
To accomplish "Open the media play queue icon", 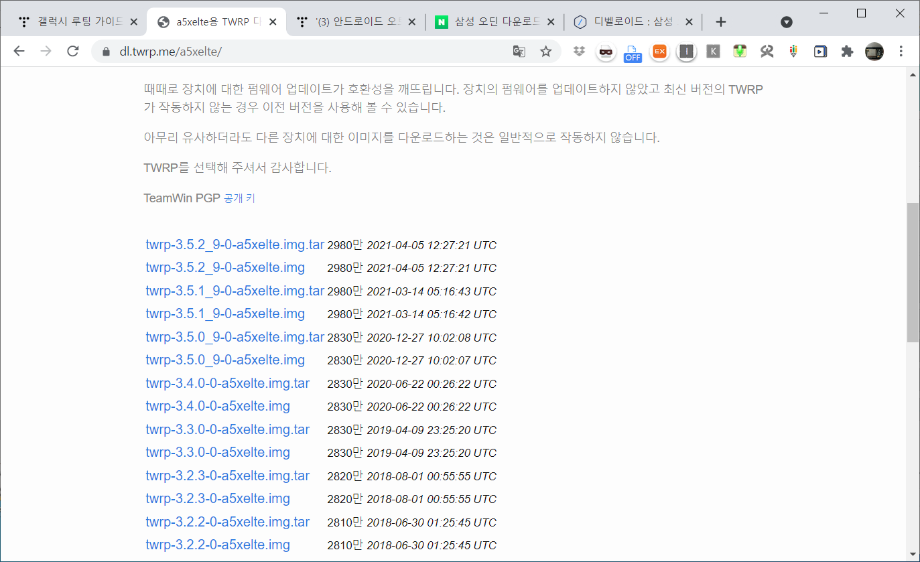I will point(820,51).
